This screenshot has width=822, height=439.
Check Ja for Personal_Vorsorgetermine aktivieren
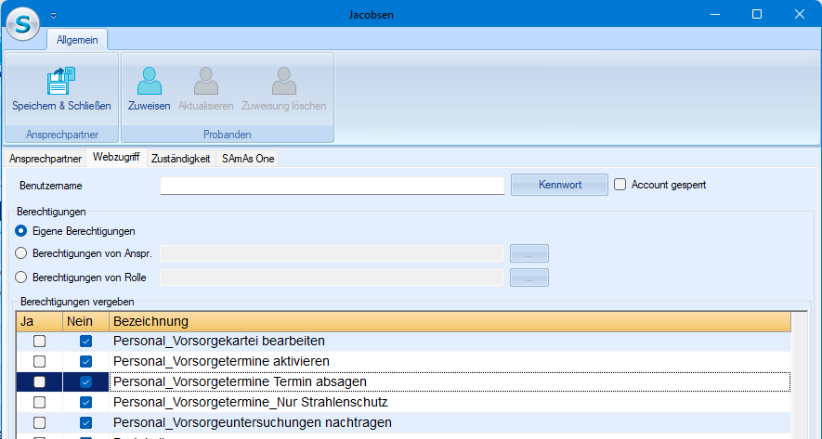(39, 362)
